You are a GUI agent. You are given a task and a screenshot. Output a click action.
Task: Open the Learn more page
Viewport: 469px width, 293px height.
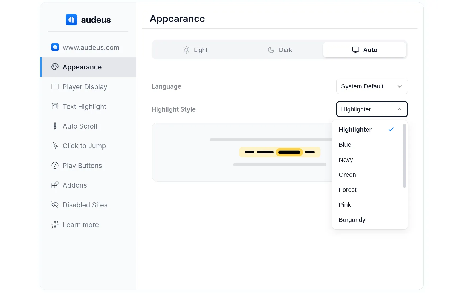pyautogui.click(x=88, y=225)
